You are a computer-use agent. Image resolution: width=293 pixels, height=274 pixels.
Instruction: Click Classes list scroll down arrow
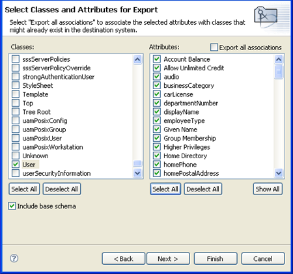[137, 173]
